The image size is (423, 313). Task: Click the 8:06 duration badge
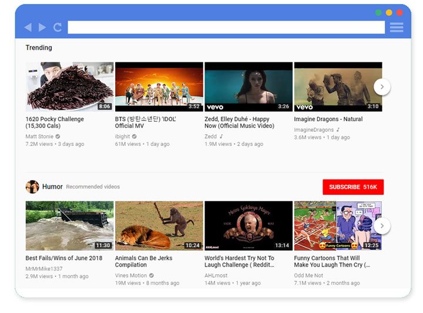click(105, 106)
